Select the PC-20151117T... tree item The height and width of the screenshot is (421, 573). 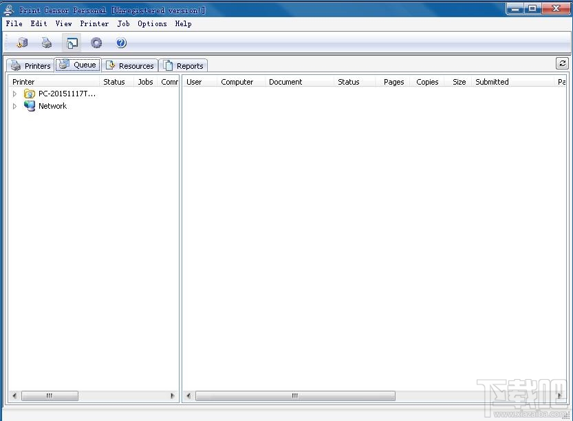(67, 94)
